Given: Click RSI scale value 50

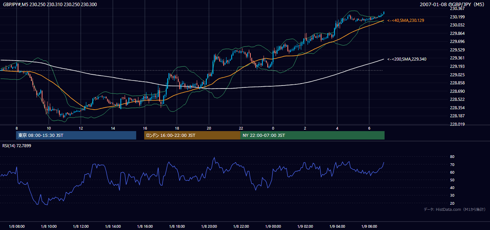Looking at the screenshot, I should click(452, 180).
